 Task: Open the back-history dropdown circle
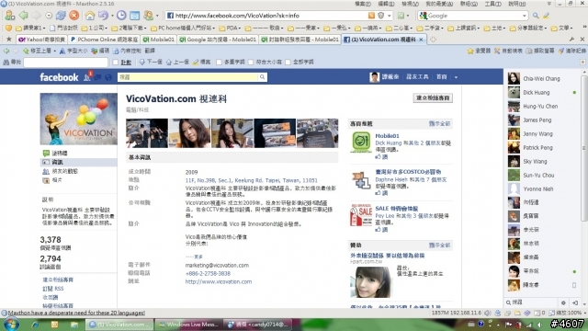(49, 16)
